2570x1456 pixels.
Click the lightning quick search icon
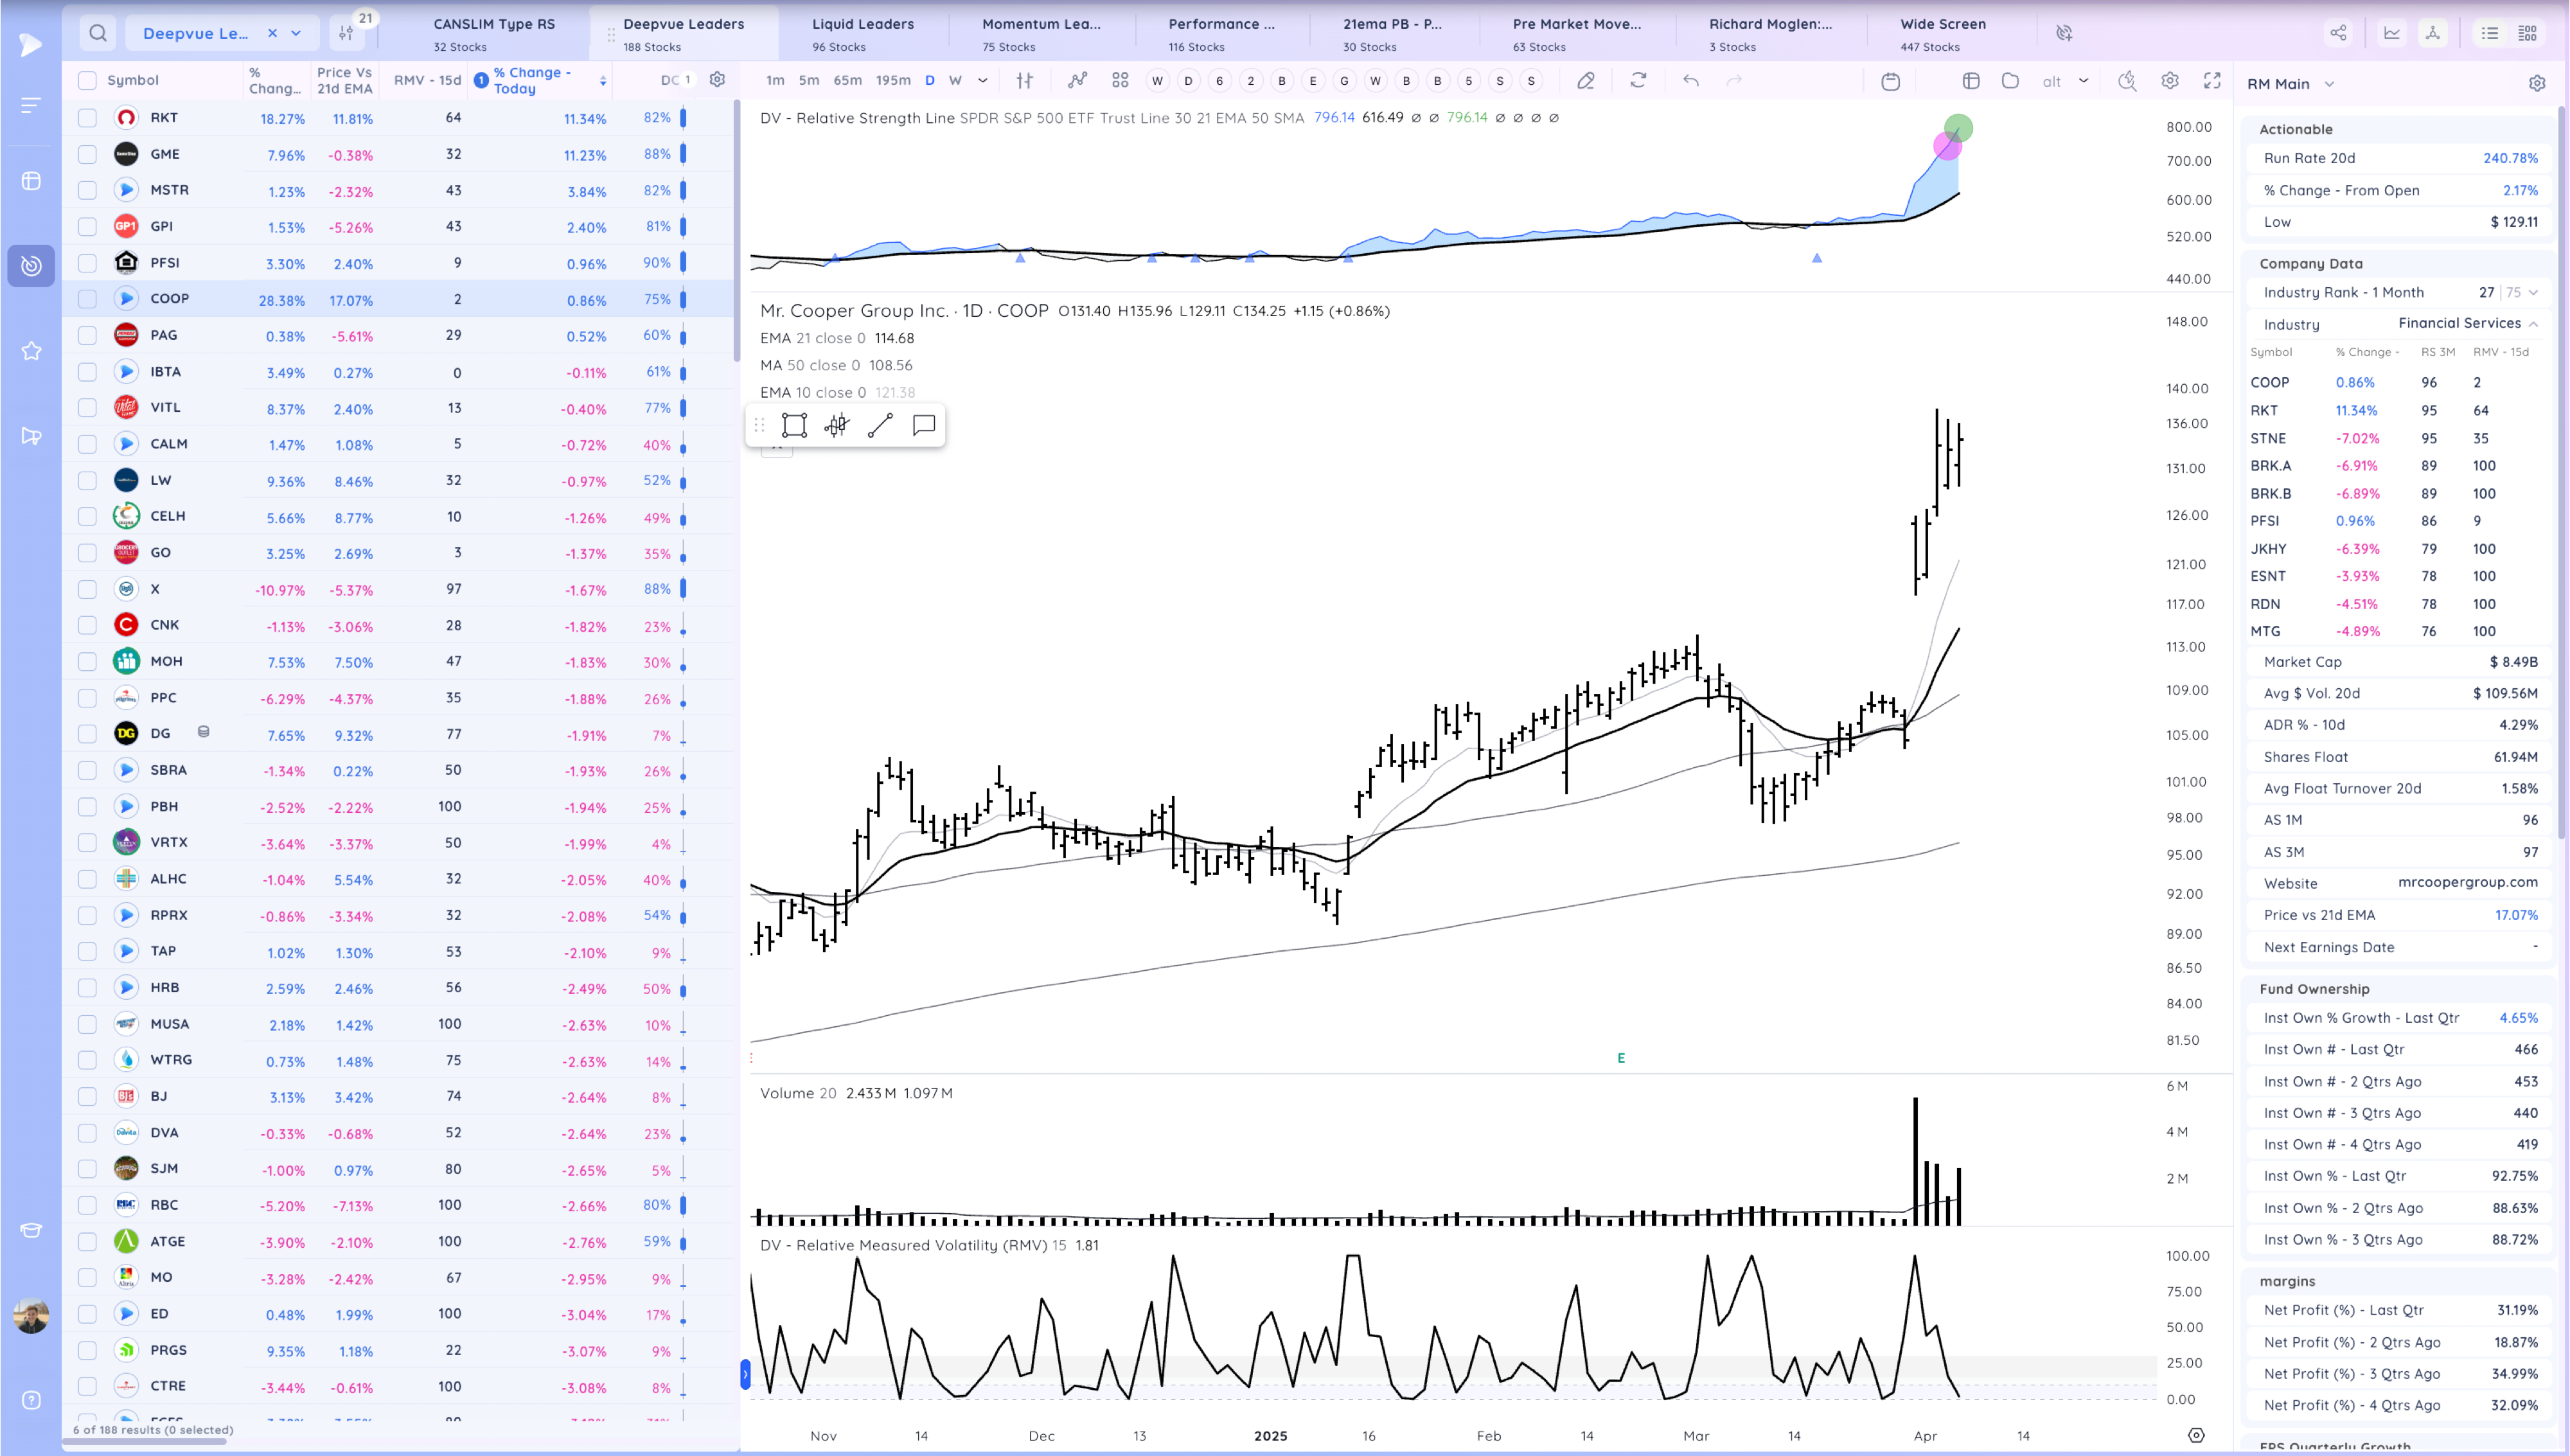point(2127,81)
